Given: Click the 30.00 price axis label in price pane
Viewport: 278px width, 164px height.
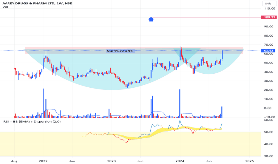Looking at the screenshot, I should (268, 81).
